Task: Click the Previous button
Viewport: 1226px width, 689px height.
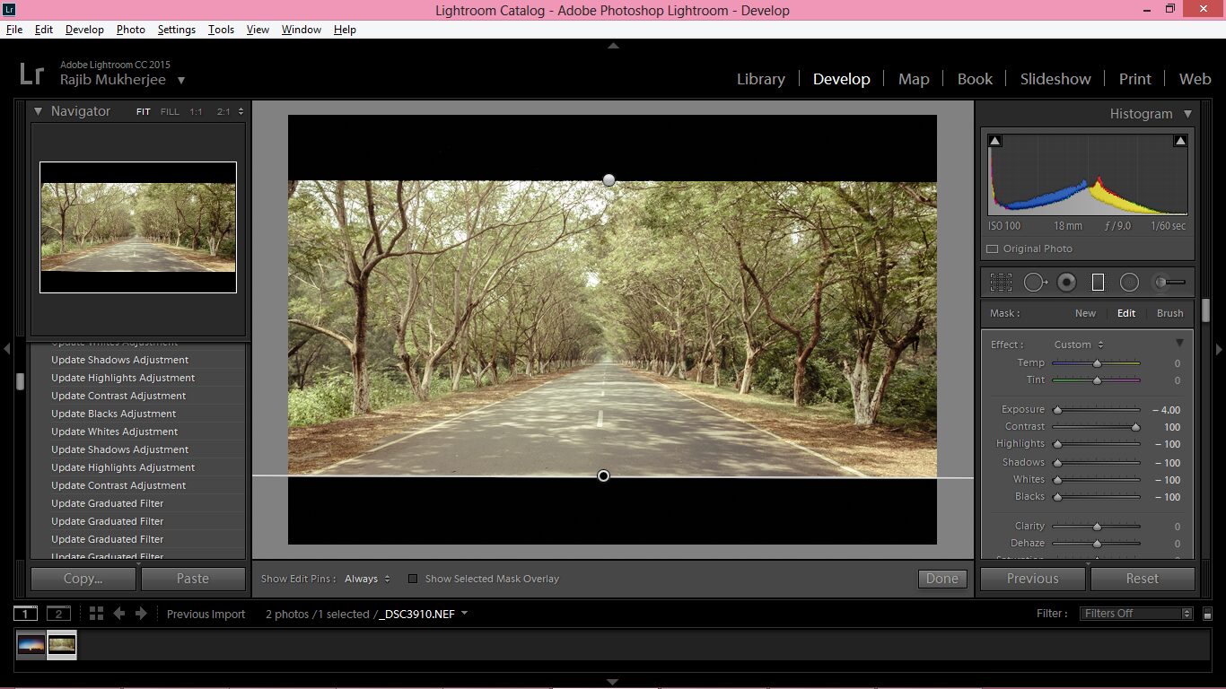Action: tap(1033, 579)
